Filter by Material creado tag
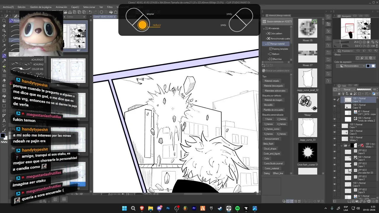379x213 pixels. click(x=272, y=81)
